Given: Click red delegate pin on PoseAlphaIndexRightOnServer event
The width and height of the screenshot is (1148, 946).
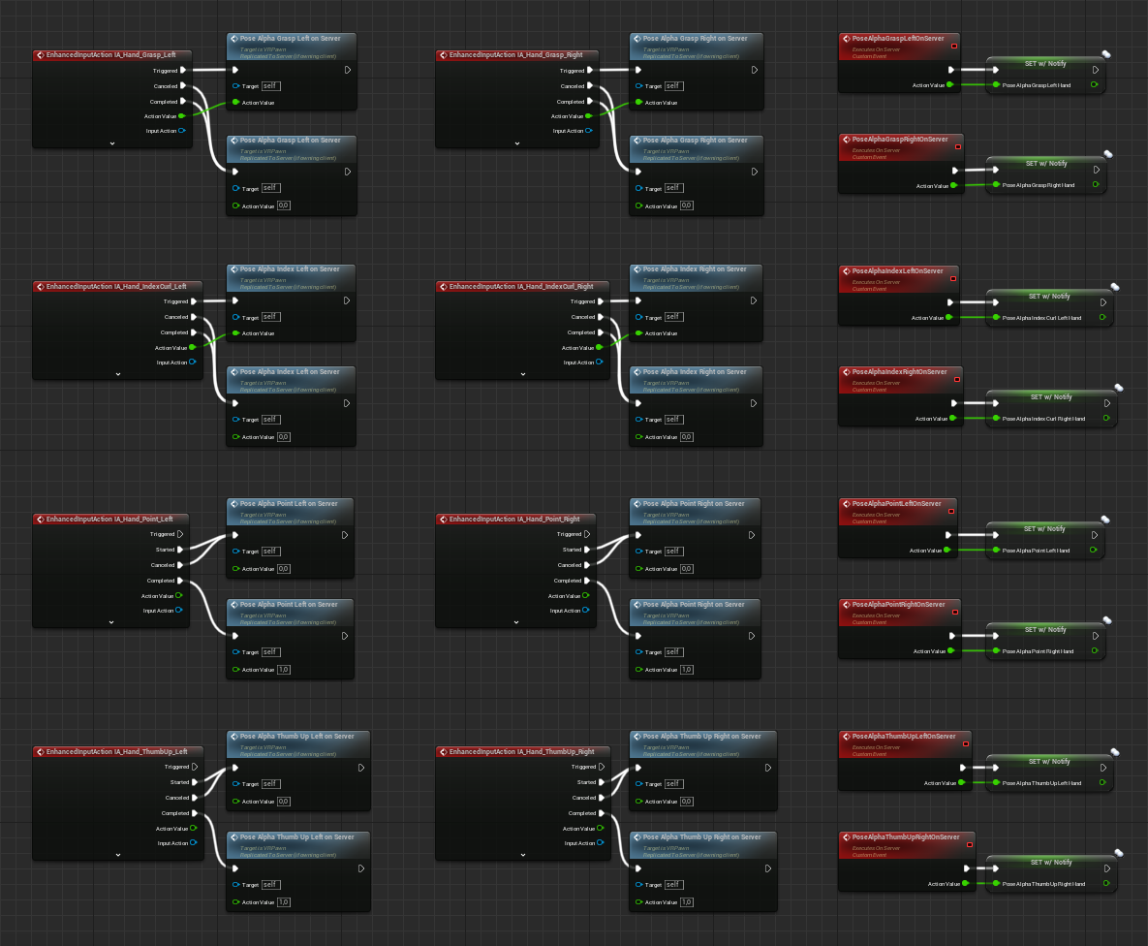Looking at the screenshot, I should pyautogui.click(x=957, y=380).
